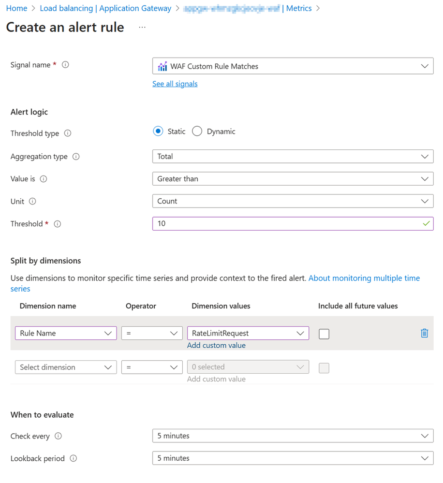
Task: Select the Dynamic threshold type
Action: click(x=197, y=132)
